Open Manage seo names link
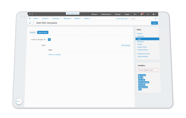186x118 pixels. coord(143,54)
